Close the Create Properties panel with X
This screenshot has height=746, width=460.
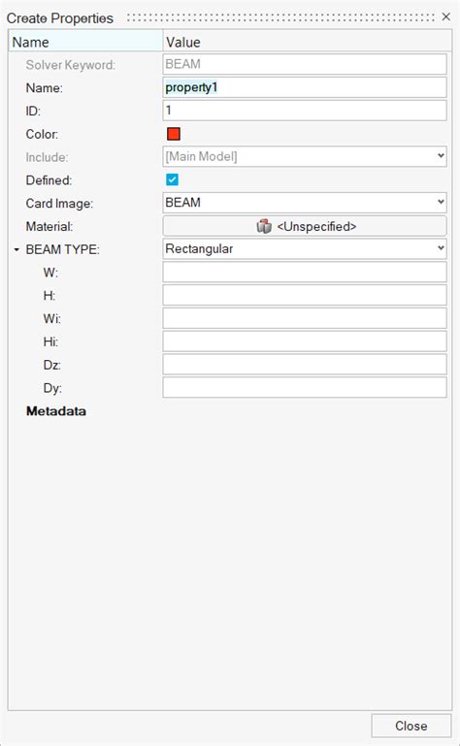point(446,16)
